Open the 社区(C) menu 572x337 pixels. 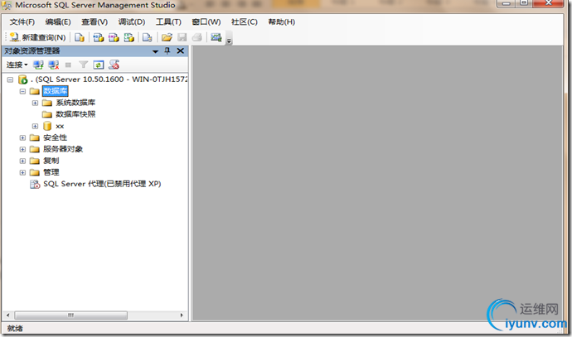(x=244, y=22)
